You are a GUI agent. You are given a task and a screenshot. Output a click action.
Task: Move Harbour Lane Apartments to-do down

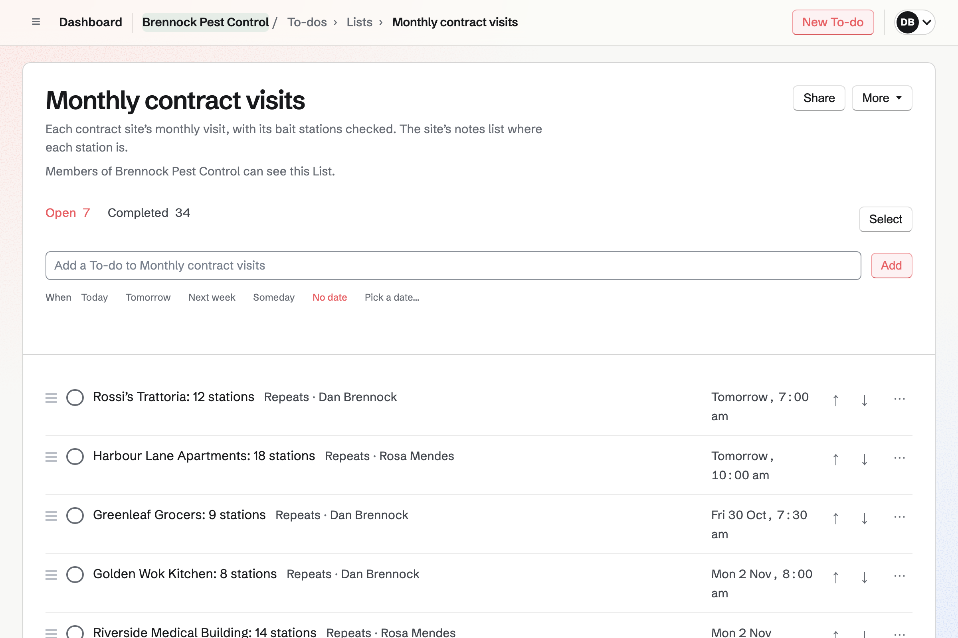[864, 459]
